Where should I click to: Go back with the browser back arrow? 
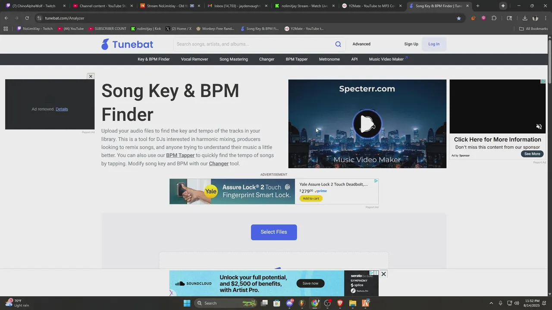[6, 18]
